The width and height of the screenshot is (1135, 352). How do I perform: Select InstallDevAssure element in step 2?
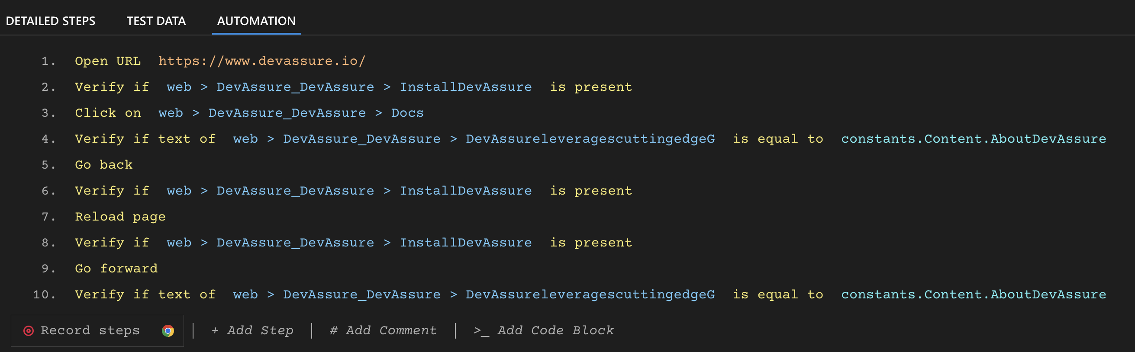[x=466, y=86]
